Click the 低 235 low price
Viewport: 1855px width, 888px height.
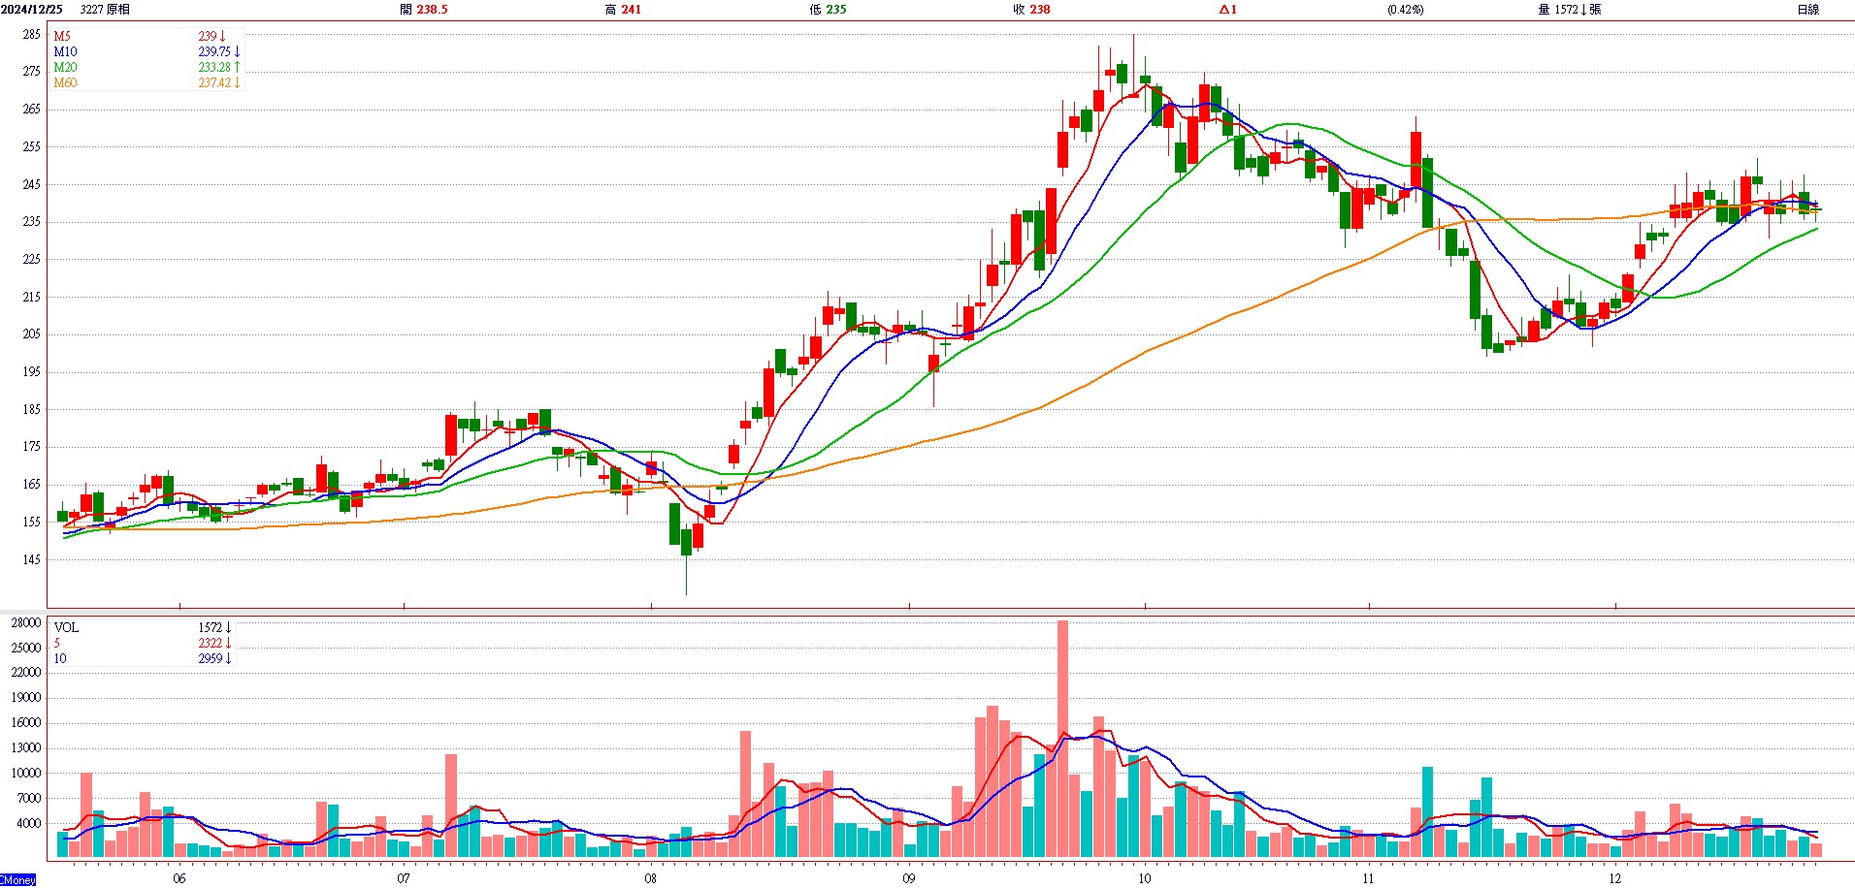(828, 10)
